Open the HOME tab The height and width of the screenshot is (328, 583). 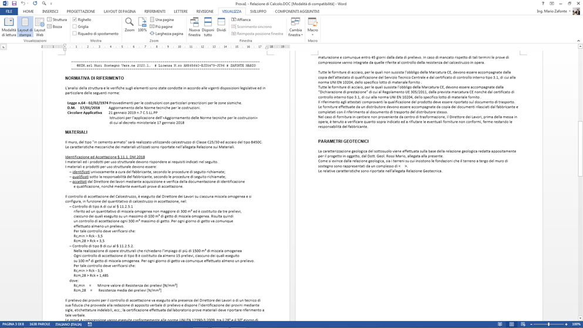coord(28,12)
